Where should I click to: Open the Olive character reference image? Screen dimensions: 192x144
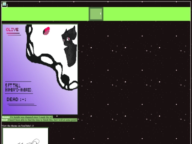tap(40, 69)
